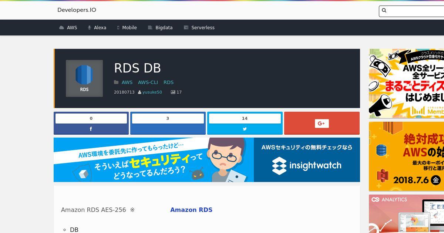Screen dimensions: 444x233
Task: Click the article date 20180713
Action: click(x=124, y=92)
